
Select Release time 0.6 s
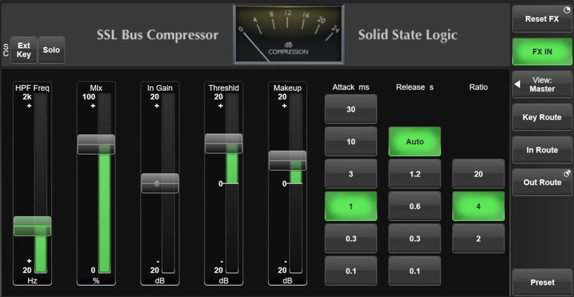[x=415, y=206]
